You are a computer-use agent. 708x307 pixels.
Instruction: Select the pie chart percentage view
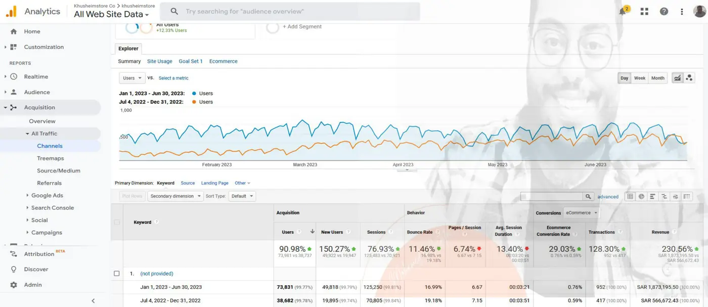tap(641, 196)
